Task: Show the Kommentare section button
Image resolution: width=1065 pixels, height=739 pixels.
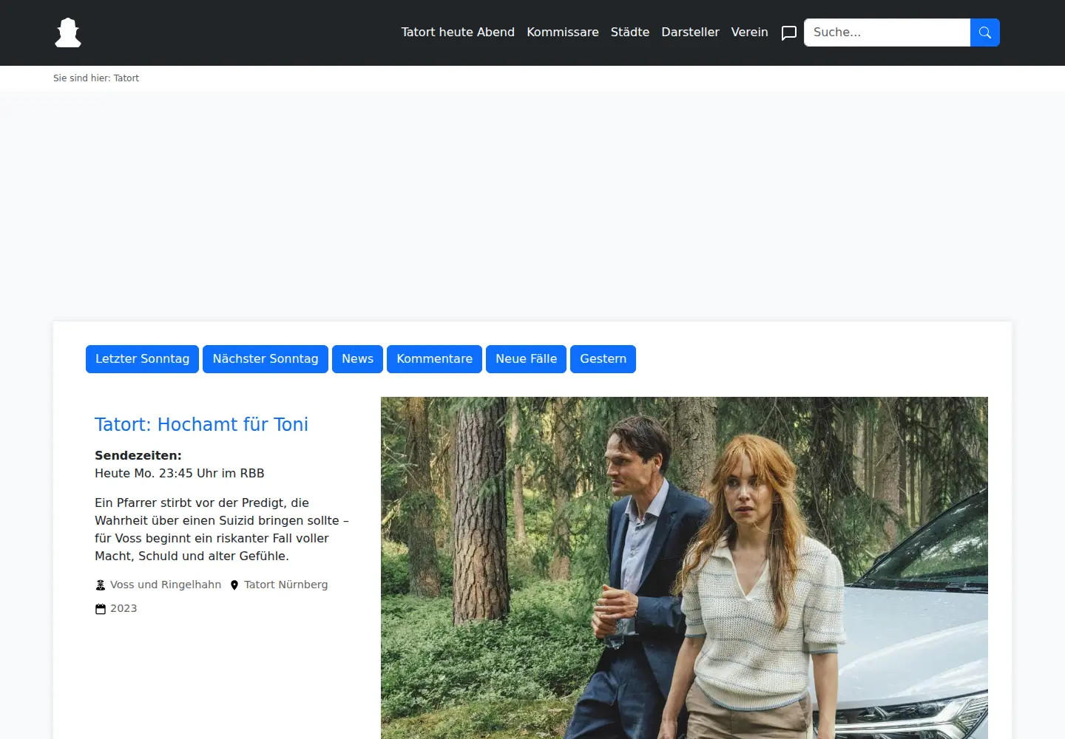Action: (x=434, y=359)
